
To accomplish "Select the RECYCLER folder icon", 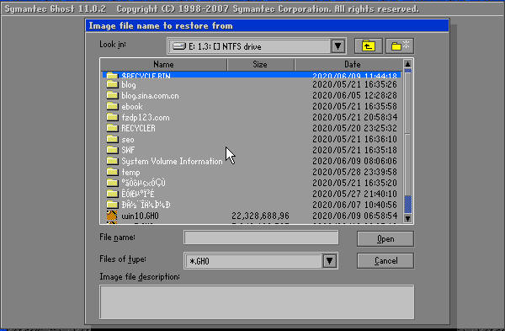I will [112, 128].
